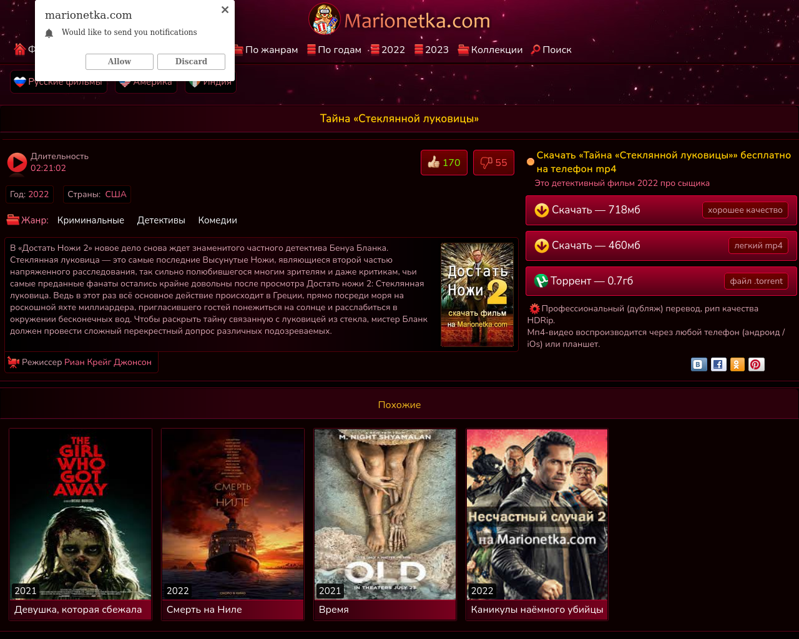799x639 pixels.
Task: Click the year 2022 link
Action: tap(38, 194)
